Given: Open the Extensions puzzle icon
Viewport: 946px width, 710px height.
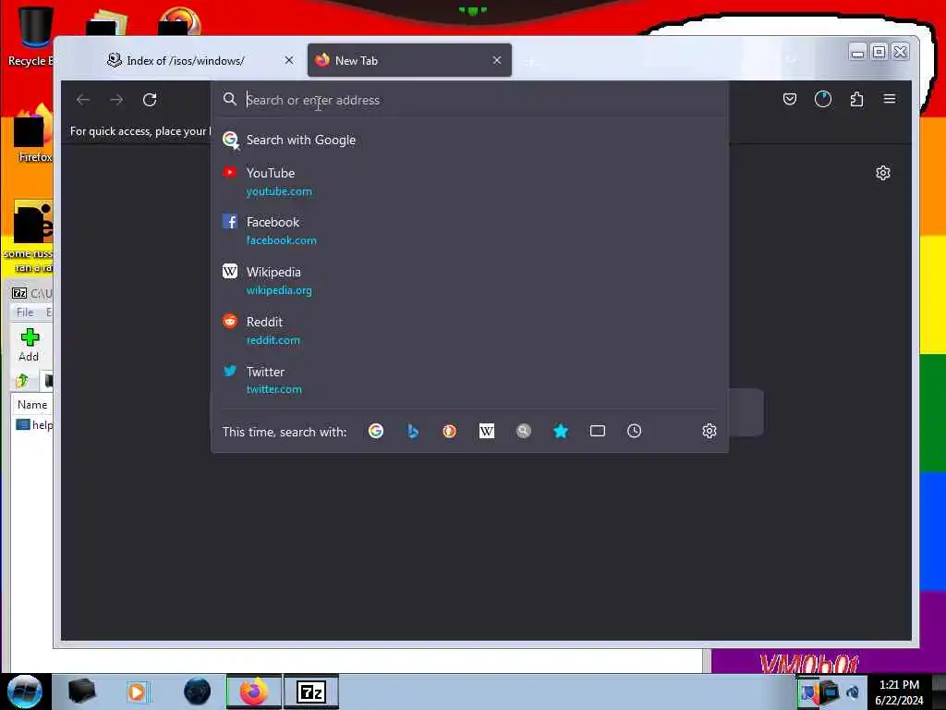Looking at the screenshot, I should (856, 99).
